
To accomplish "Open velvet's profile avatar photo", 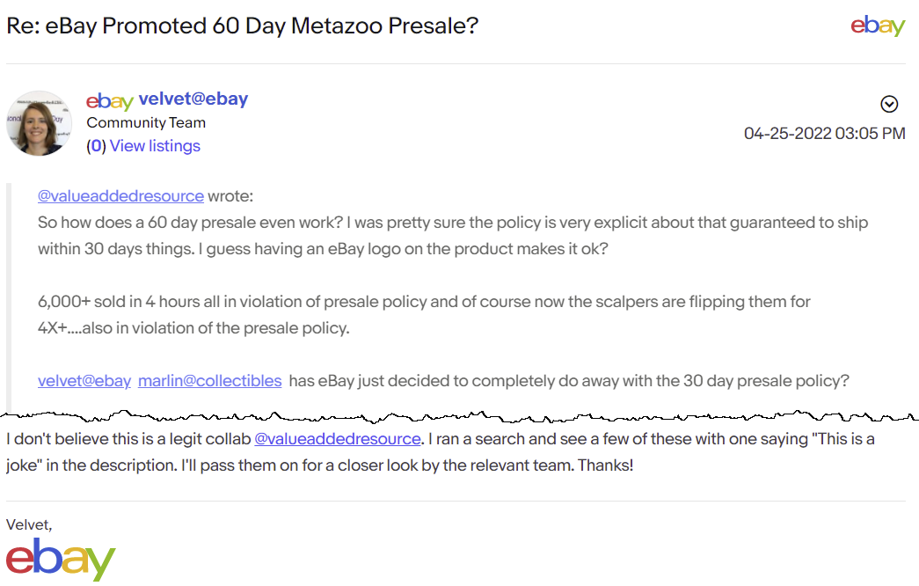I will click(40, 123).
